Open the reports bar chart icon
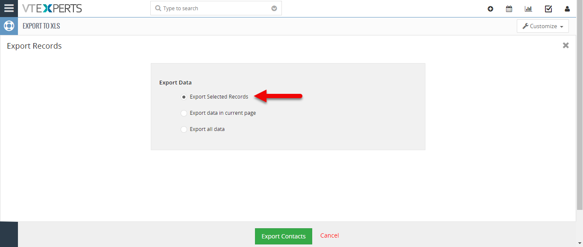583x247 pixels. 528,9
